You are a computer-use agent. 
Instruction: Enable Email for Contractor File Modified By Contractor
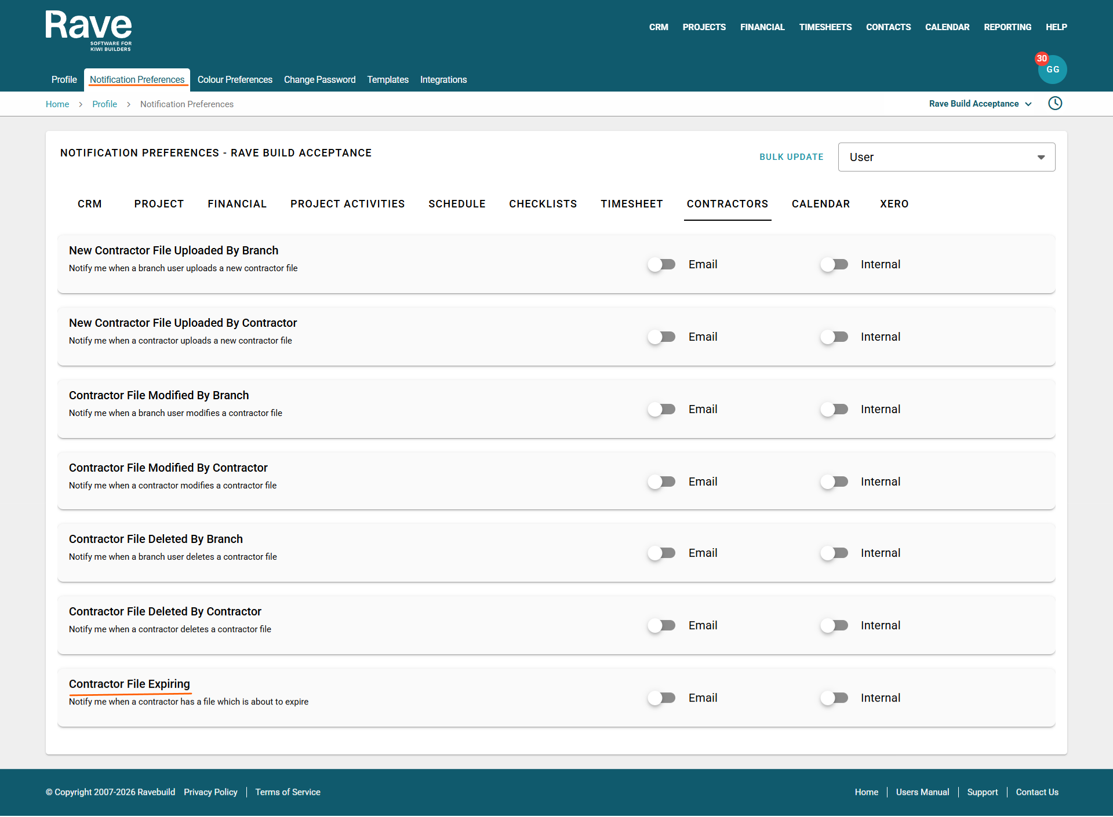pyautogui.click(x=661, y=482)
